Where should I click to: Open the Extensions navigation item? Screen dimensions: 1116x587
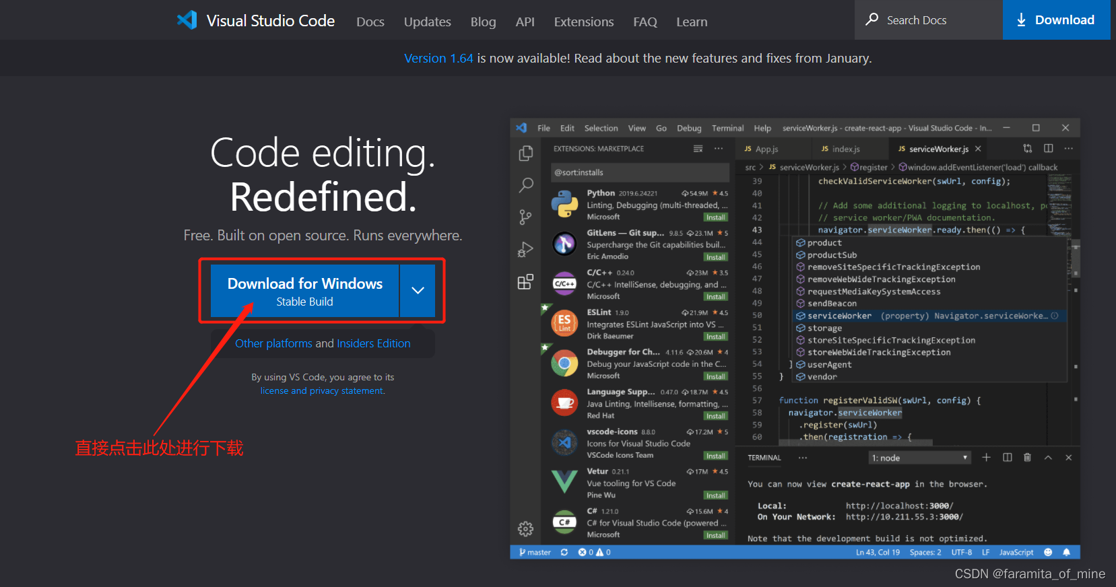584,22
